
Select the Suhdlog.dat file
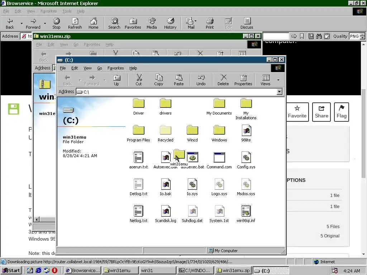192,214
